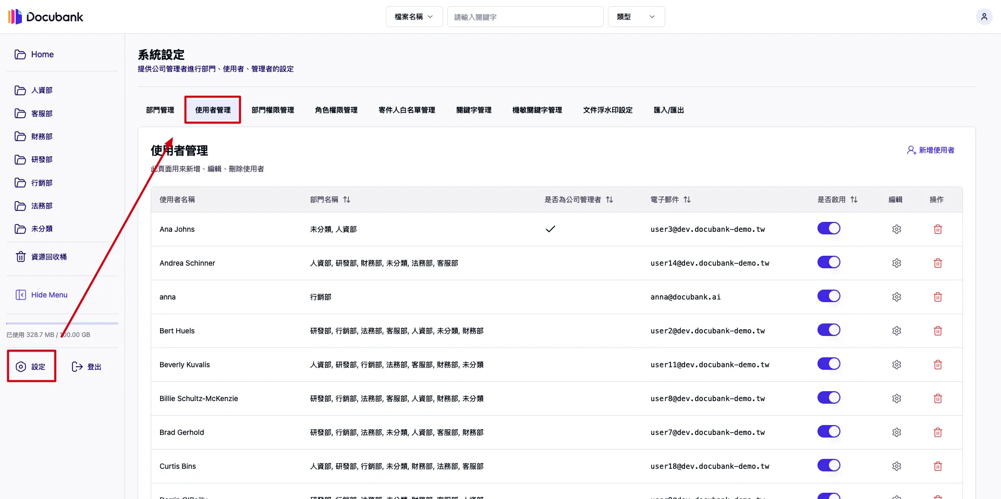This screenshot has height=499, width=1001.
Task: Open the 檔案名稱 search field dropdown
Action: point(414,17)
